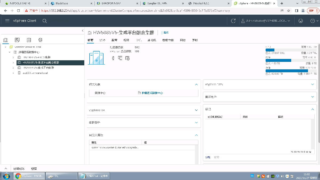Click the refresh icon in vSphere header
This screenshot has width=320, height=180.
point(233,21)
